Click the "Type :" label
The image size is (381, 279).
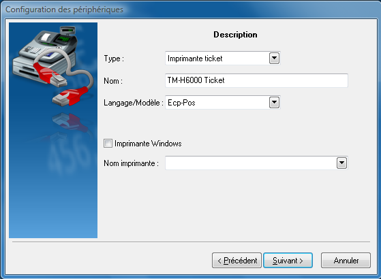(114, 59)
